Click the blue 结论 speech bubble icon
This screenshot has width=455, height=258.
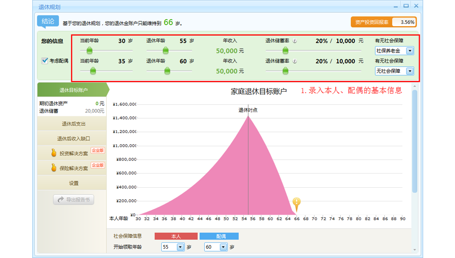tap(48, 22)
